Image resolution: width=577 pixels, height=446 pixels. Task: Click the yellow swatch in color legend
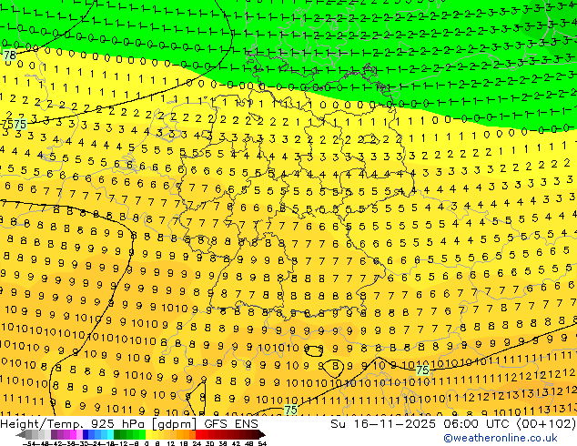[148, 434]
